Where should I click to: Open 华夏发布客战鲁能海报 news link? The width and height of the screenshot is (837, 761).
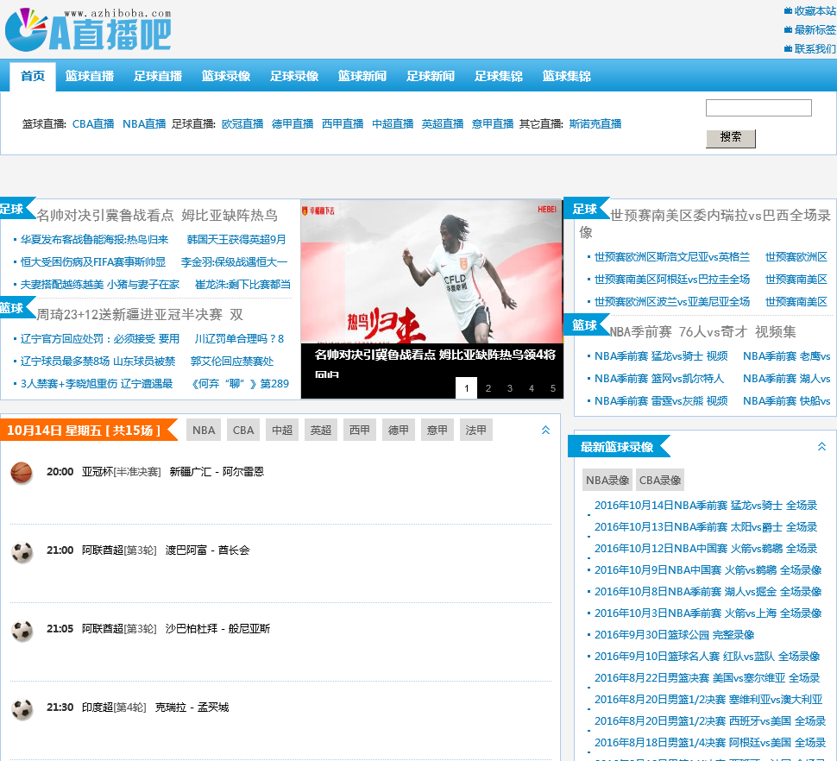[x=94, y=240]
